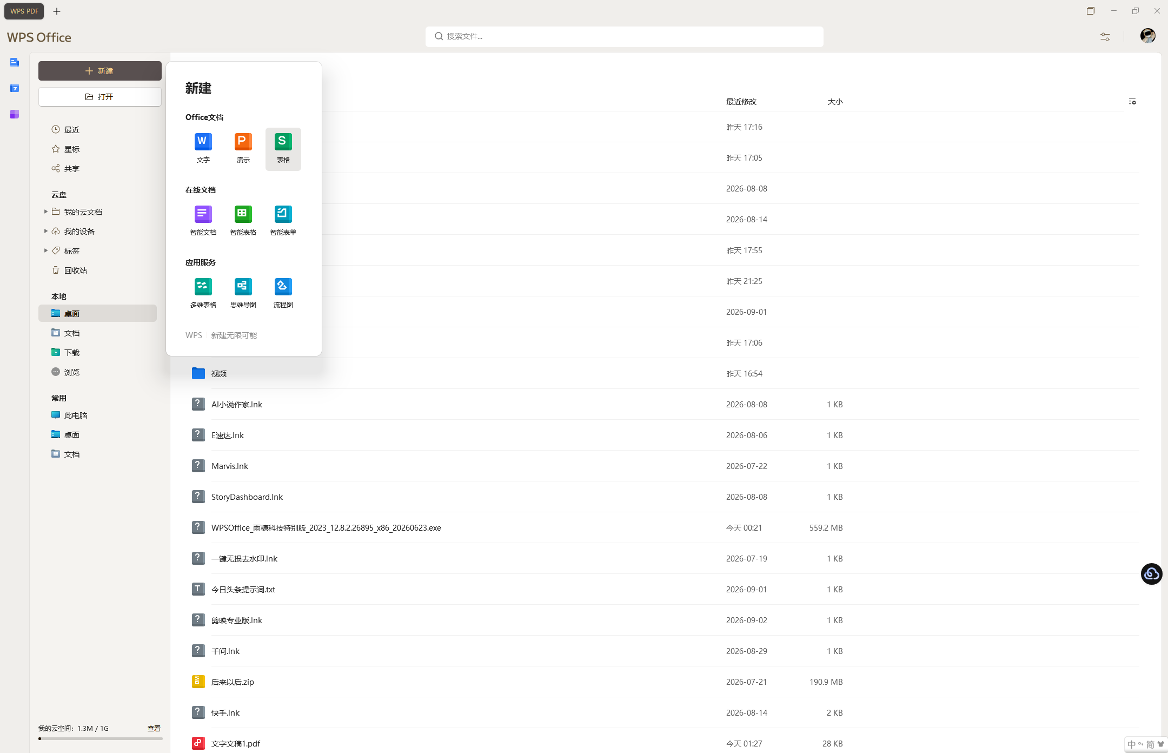Sort by 大小 column header
This screenshot has height=753, width=1168.
[835, 102]
